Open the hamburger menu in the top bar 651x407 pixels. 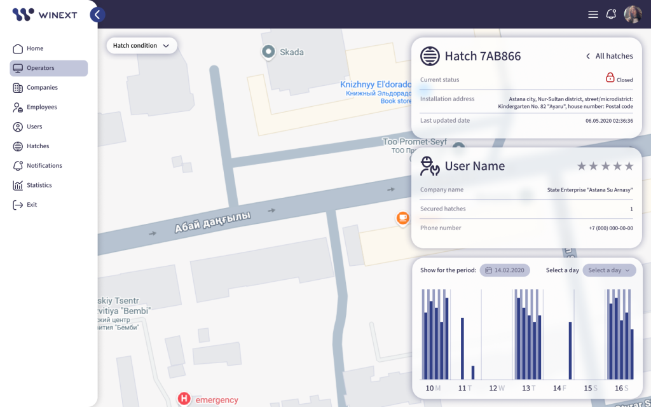coord(593,15)
